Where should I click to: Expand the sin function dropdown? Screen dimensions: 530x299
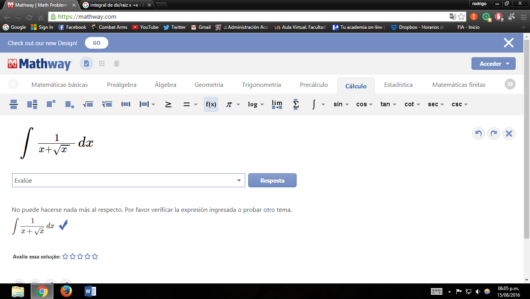(x=341, y=104)
